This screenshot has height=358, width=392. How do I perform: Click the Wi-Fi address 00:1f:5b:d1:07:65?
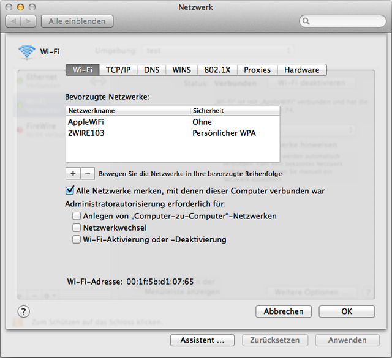(x=160, y=282)
